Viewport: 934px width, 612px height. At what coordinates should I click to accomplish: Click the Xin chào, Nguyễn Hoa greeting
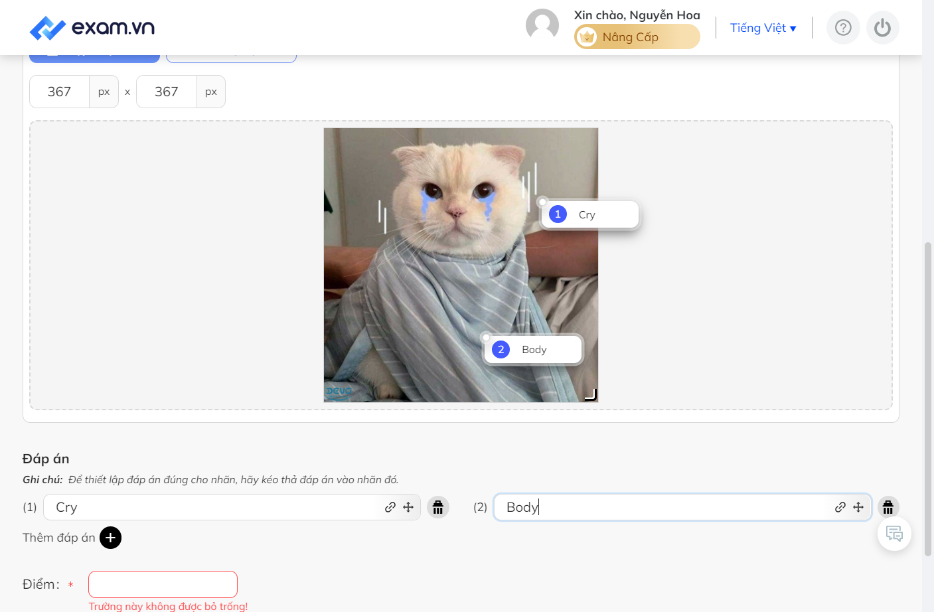click(637, 15)
